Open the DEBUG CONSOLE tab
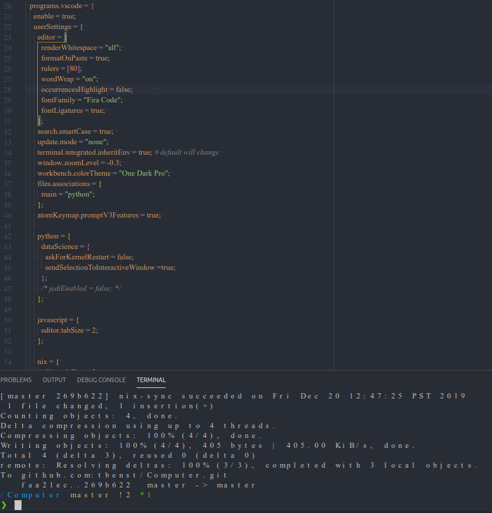The height and width of the screenshot is (513, 492). (x=101, y=380)
